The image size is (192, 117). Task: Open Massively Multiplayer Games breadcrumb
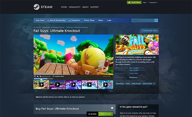coord(54,27)
